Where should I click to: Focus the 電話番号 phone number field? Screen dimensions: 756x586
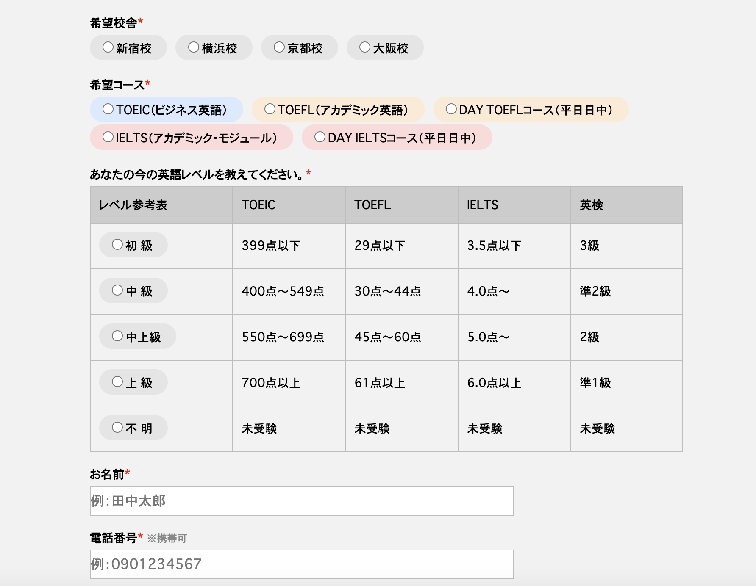coord(301,564)
